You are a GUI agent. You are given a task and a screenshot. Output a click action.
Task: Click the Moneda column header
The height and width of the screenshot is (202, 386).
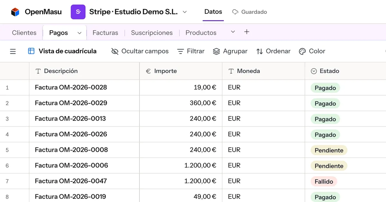tap(263, 71)
